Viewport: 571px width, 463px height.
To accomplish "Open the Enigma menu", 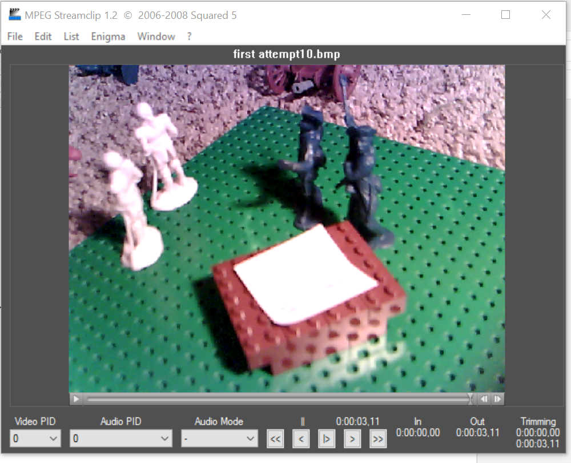I will pyautogui.click(x=108, y=36).
